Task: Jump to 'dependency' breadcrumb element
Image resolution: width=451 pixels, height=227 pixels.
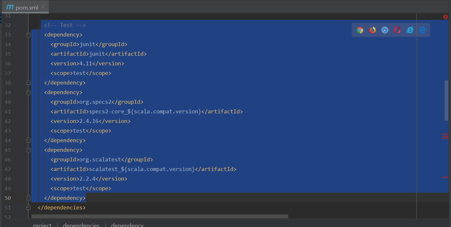Action: [127, 225]
